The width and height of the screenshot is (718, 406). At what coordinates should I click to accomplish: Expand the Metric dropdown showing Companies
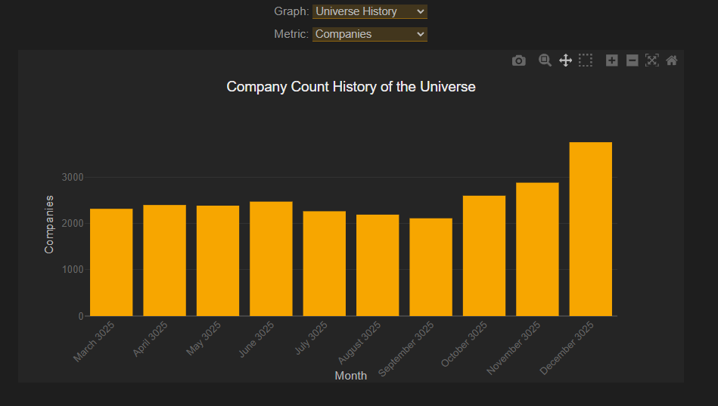coord(369,34)
